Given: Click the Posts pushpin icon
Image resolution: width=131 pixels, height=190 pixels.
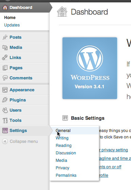Looking at the screenshot, I should [x=5, y=37].
